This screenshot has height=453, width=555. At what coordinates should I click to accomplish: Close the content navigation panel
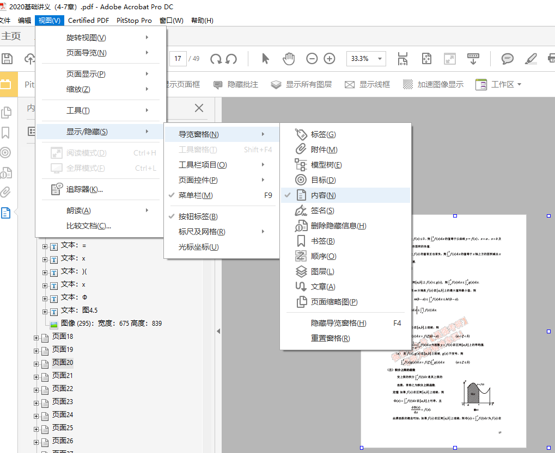click(x=199, y=108)
